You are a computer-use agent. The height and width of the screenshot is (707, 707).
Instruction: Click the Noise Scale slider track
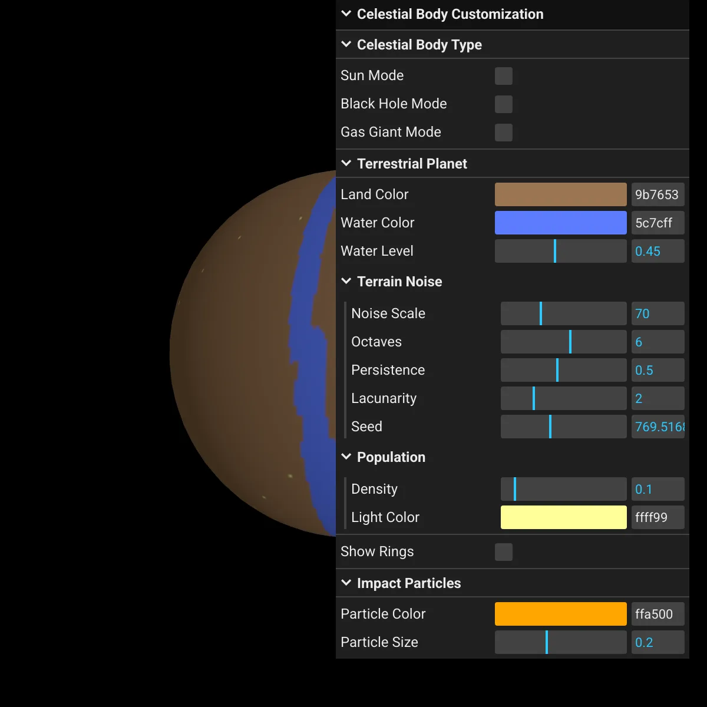pyautogui.click(x=564, y=313)
